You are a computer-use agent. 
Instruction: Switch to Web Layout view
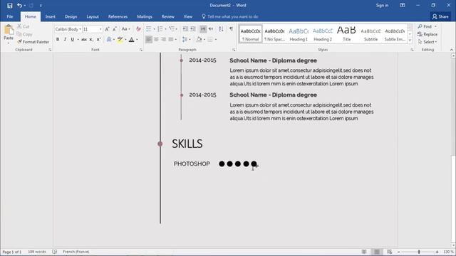coord(390,252)
